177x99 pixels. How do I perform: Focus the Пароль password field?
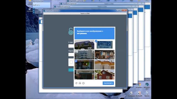click(x=71, y=54)
